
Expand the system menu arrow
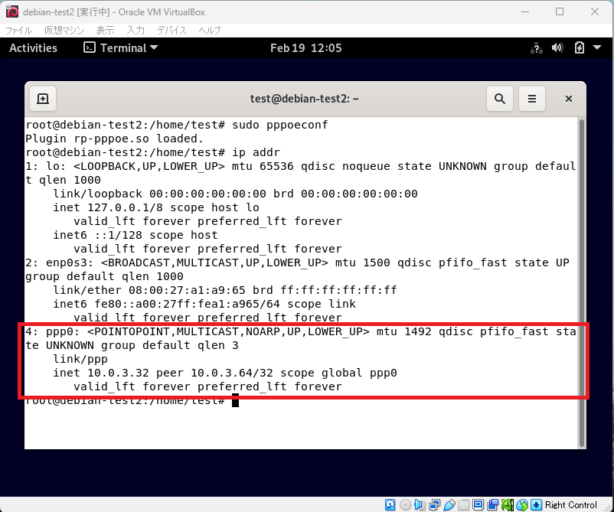(x=597, y=47)
